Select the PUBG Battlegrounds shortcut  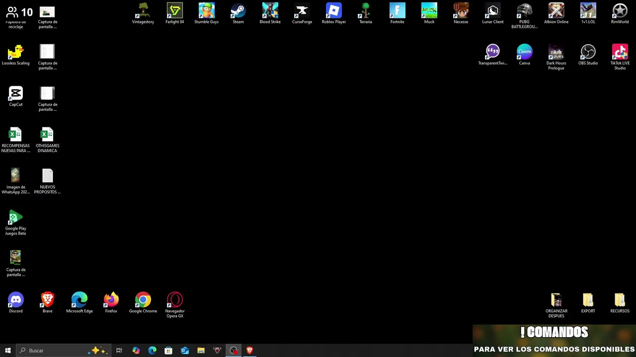tap(525, 16)
